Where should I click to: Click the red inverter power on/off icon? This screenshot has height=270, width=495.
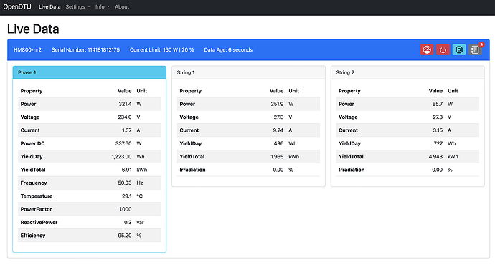click(x=443, y=50)
